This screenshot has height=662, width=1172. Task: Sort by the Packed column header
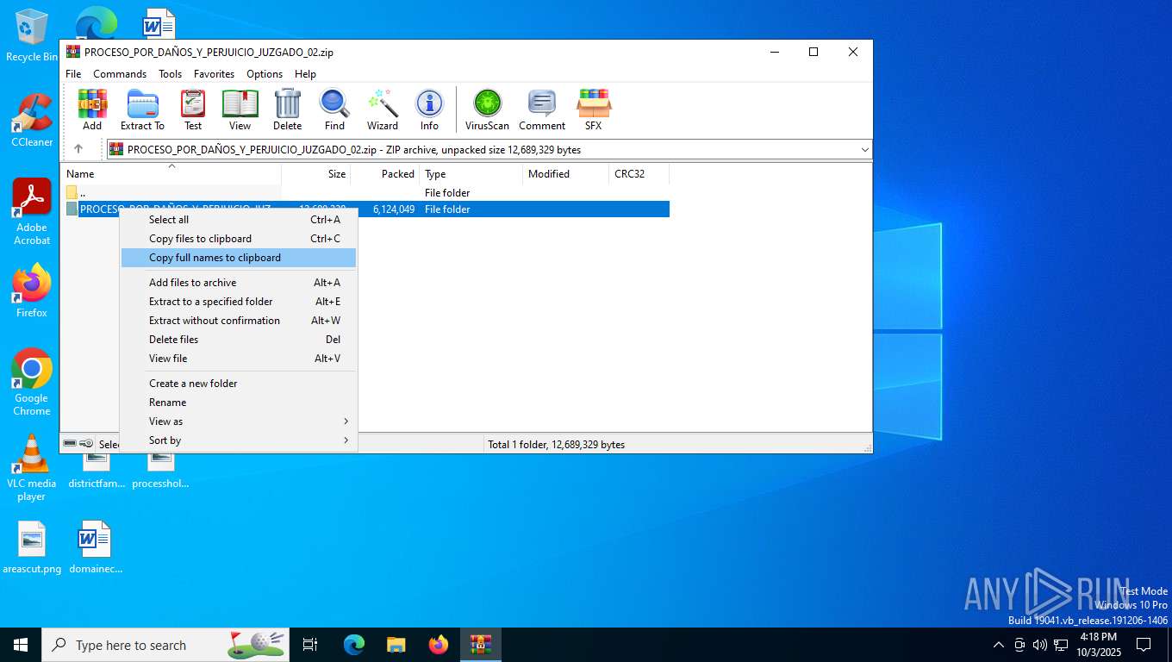[384, 174]
